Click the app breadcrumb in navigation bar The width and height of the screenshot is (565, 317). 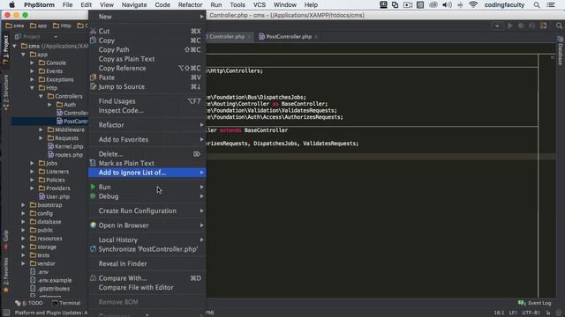39,26
